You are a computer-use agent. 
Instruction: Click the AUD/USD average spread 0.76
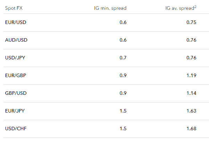click(x=191, y=40)
